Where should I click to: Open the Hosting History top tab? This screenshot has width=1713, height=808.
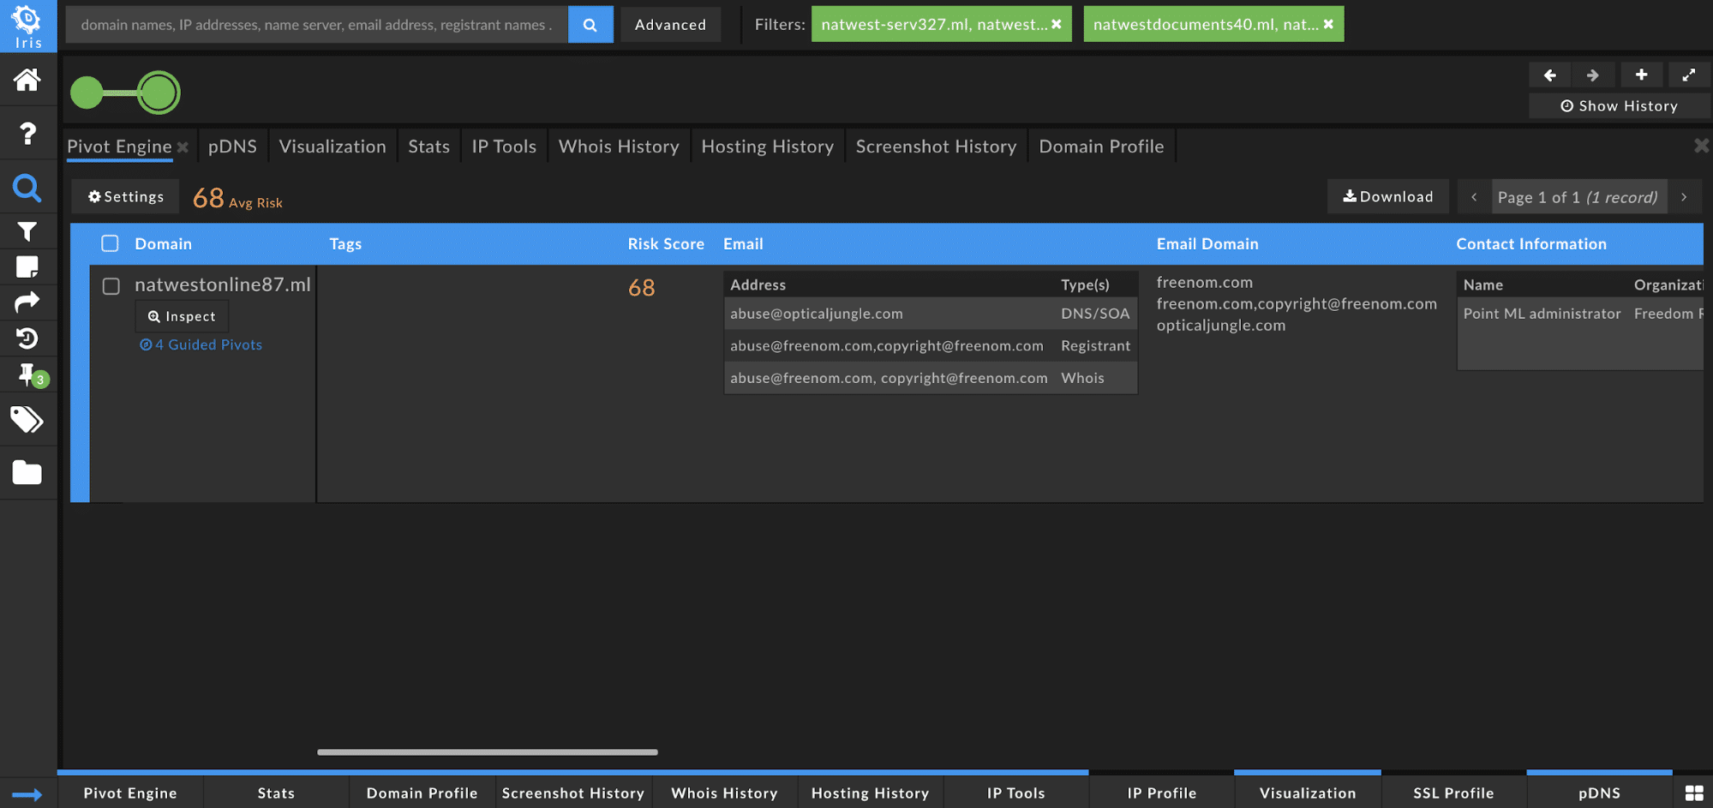767,147
